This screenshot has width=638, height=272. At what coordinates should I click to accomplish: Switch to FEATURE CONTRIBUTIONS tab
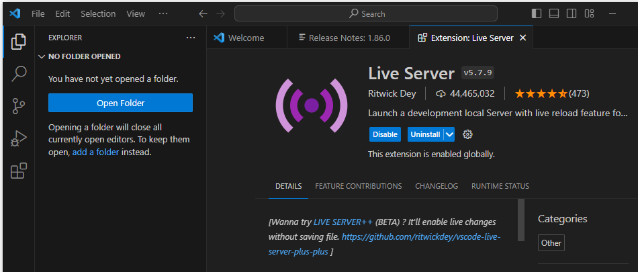(x=359, y=186)
